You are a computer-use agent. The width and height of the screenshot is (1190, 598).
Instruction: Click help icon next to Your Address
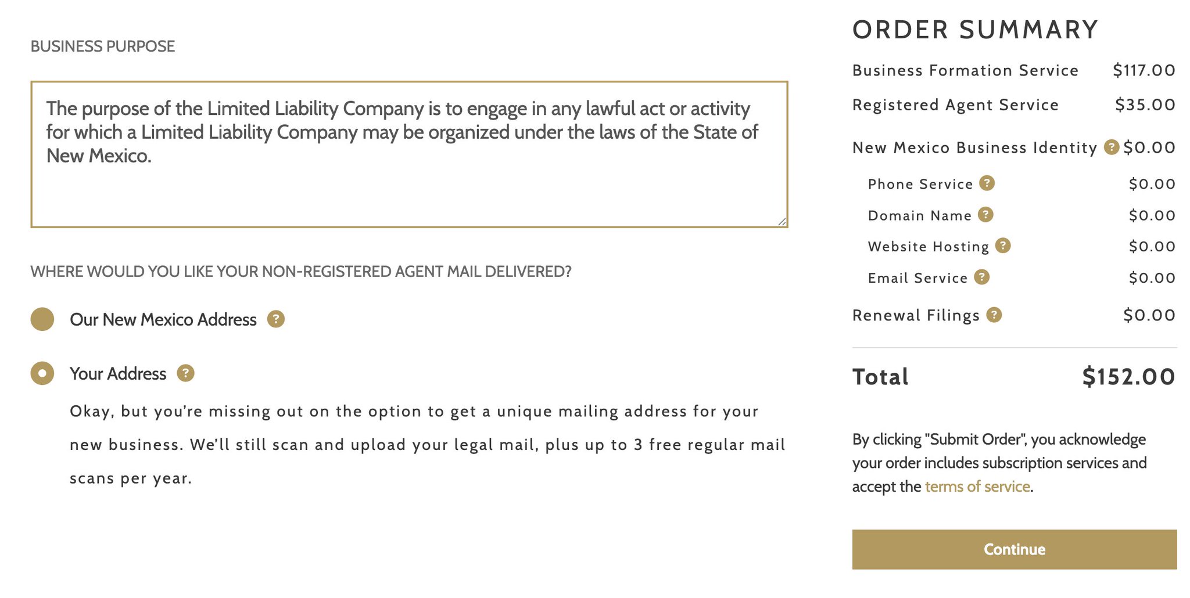click(x=185, y=373)
